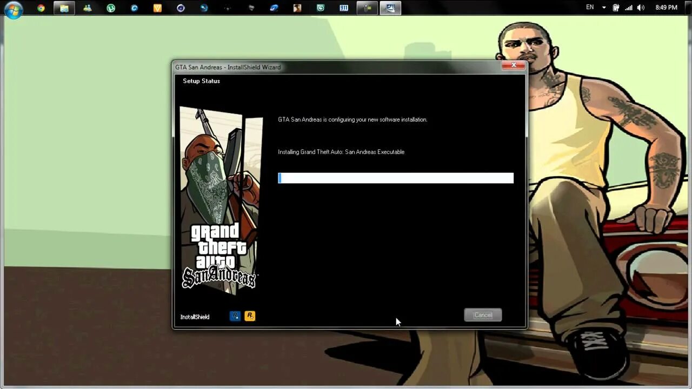692x389 pixels.
Task: Open the EN language input dropdown arrow
Action: 604,7
